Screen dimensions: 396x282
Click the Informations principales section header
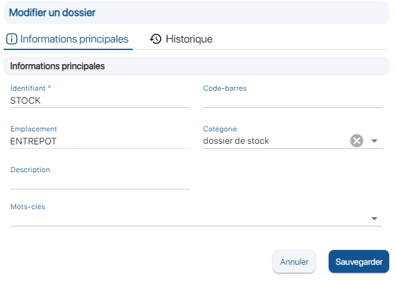coord(57,65)
